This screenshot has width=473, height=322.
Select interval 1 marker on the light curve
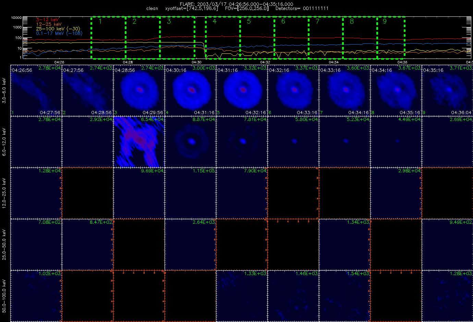100,21
